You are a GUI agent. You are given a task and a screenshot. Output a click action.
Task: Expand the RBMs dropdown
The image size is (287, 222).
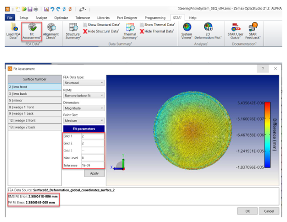pos(83,95)
